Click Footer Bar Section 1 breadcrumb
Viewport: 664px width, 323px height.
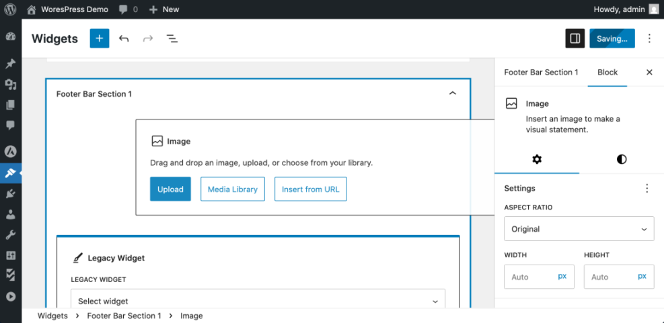(124, 316)
